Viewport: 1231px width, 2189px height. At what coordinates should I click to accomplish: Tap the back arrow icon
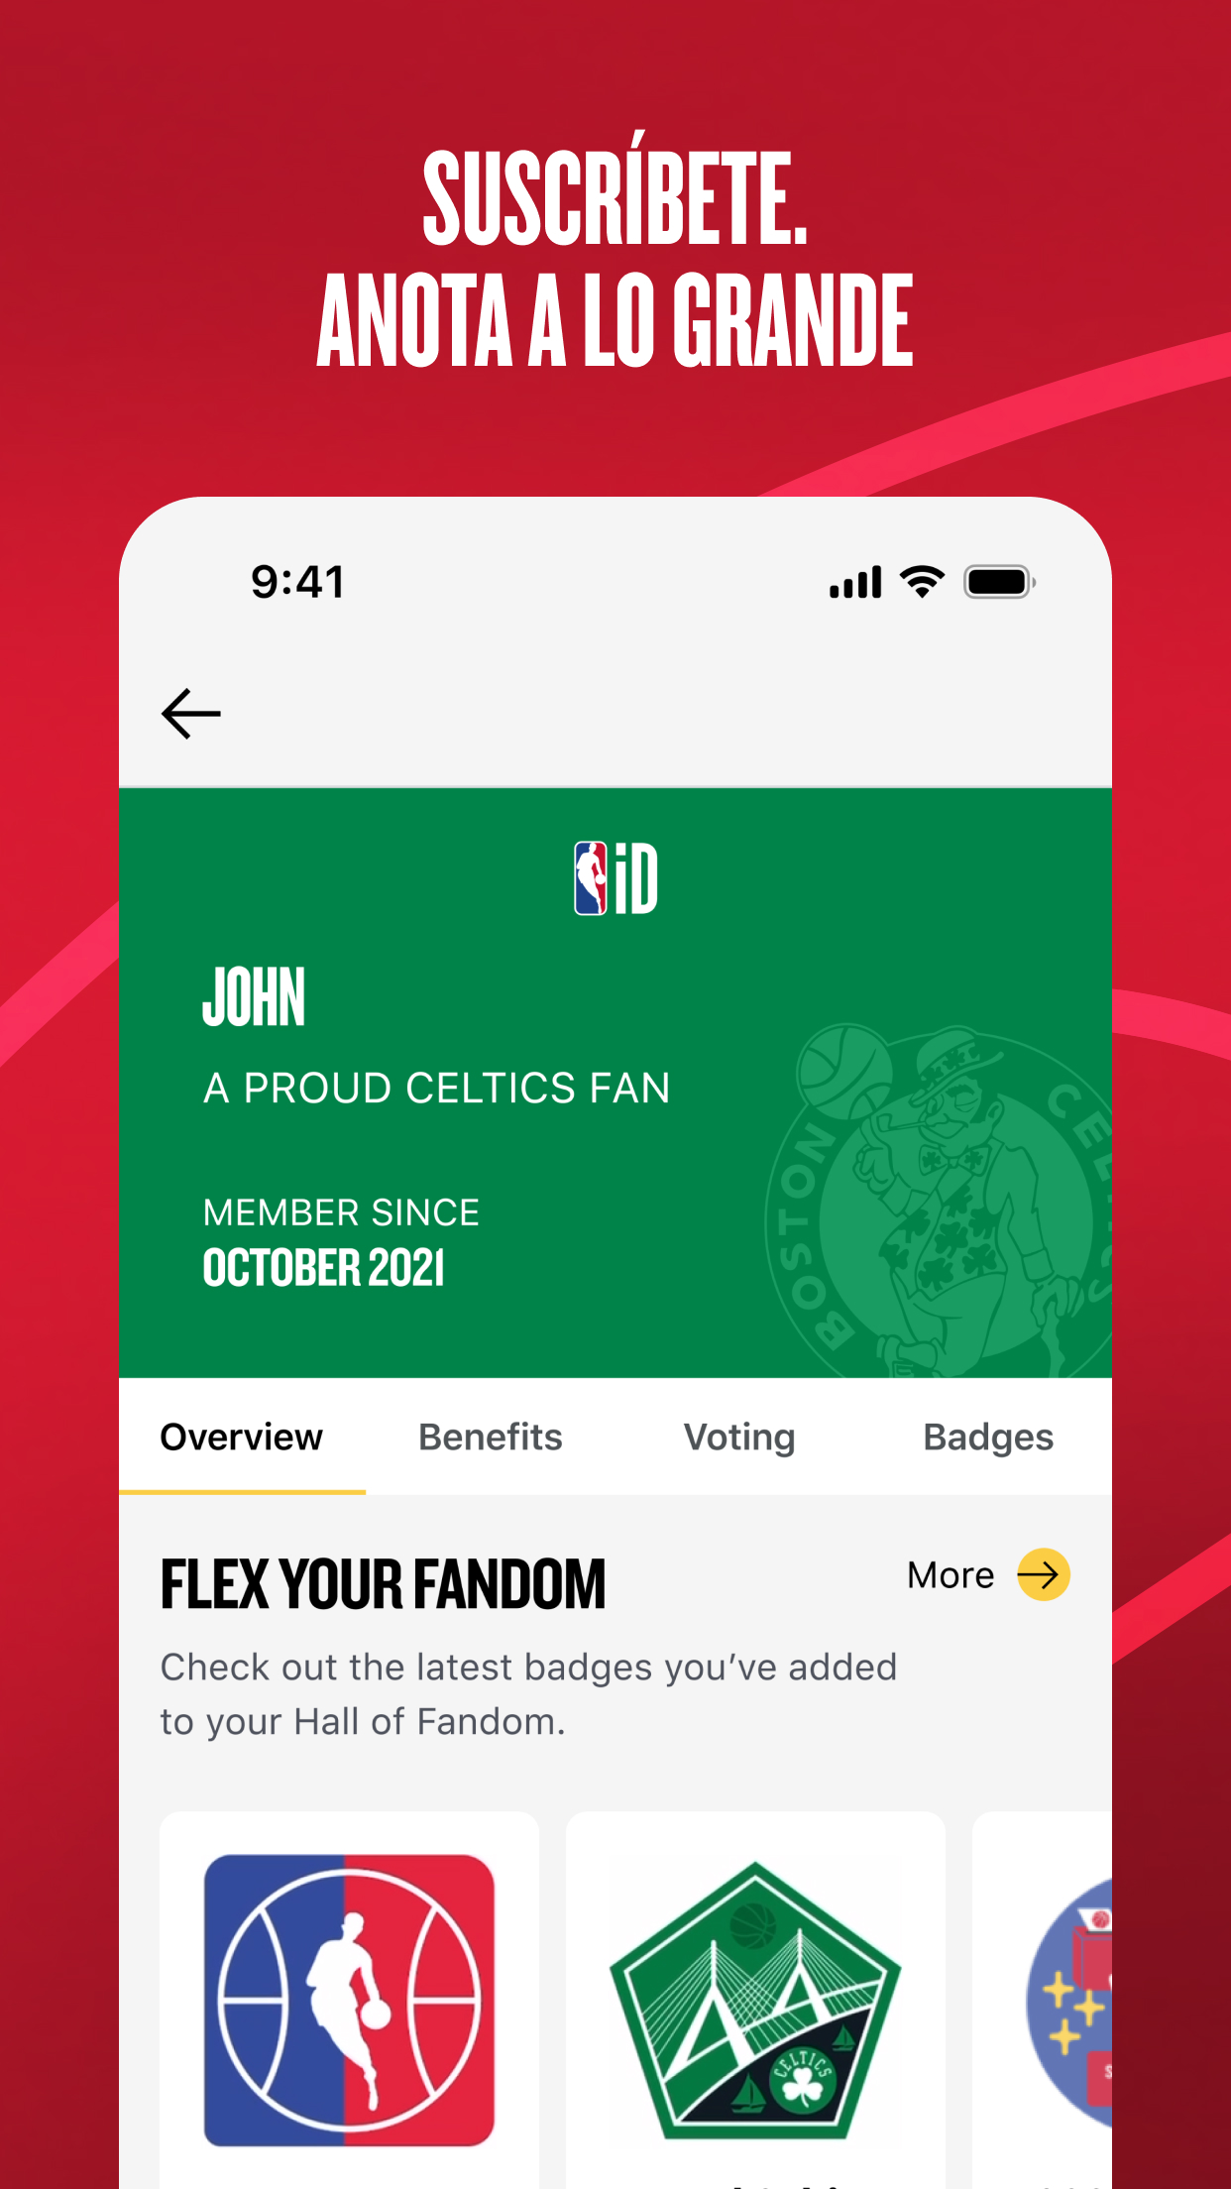click(x=190, y=714)
